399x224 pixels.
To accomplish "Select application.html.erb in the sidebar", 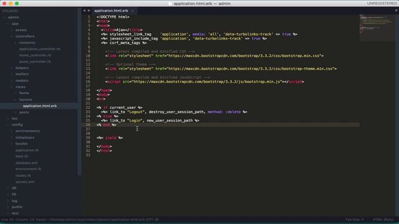I will pyautogui.click(x=40, y=106).
